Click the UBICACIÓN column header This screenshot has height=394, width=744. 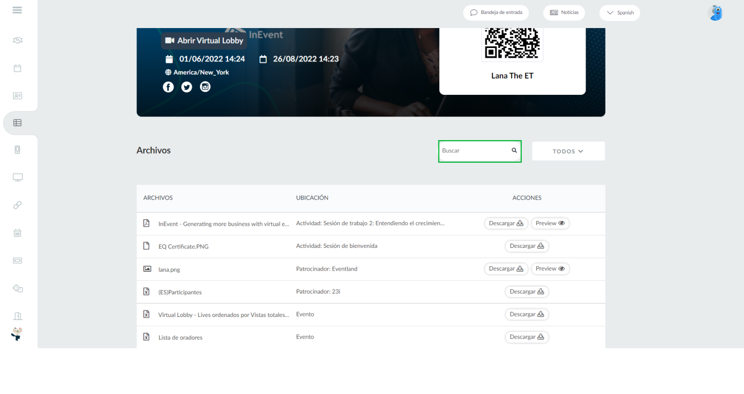pos(312,198)
